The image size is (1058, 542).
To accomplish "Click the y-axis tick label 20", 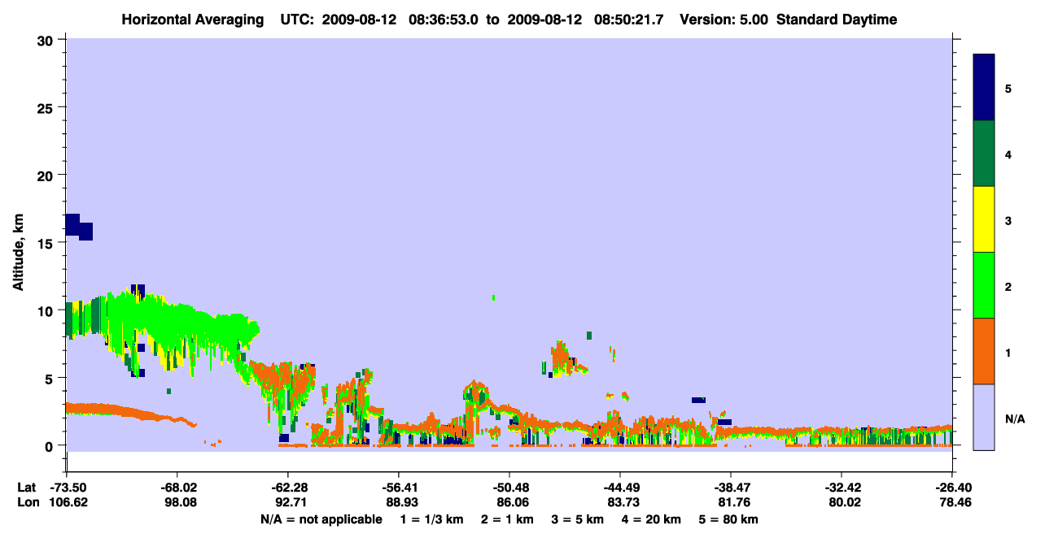I will [x=46, y=176].
